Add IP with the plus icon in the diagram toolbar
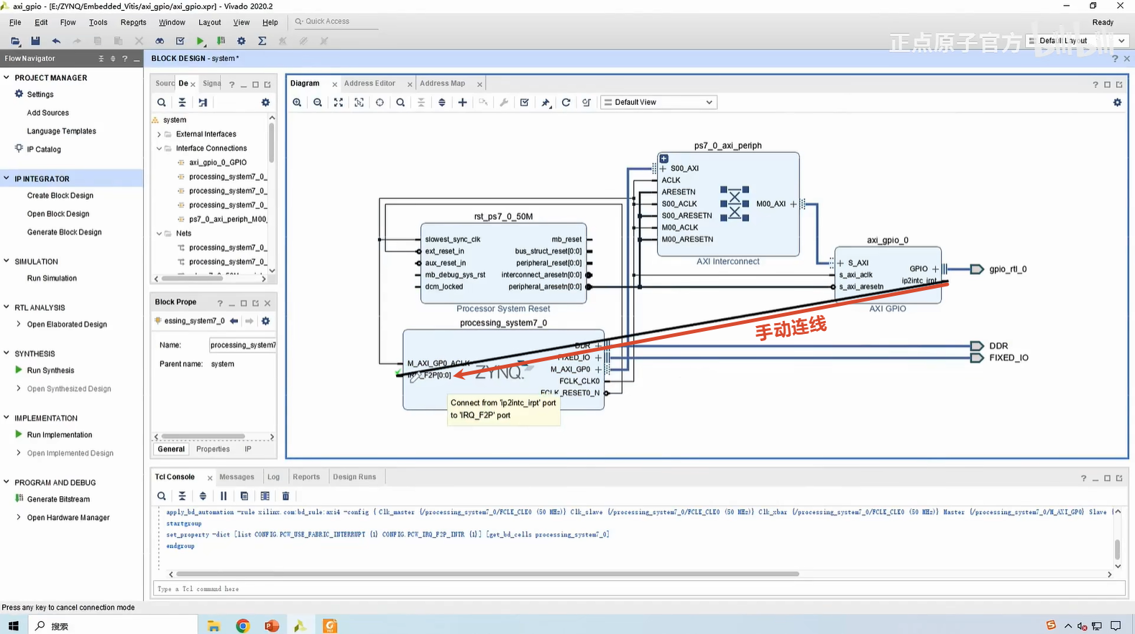 [463, 102]
